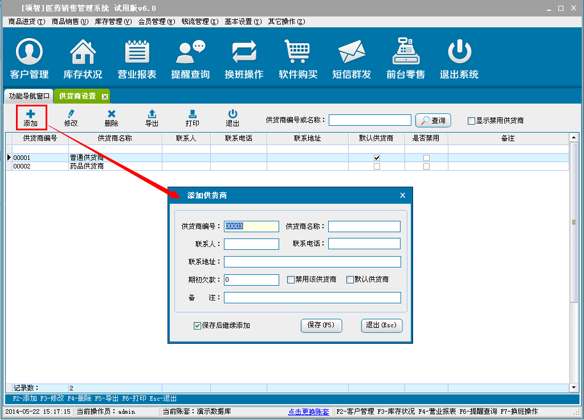
Task: Click the 删除 delete toolbar button
Action: [112, 118]
